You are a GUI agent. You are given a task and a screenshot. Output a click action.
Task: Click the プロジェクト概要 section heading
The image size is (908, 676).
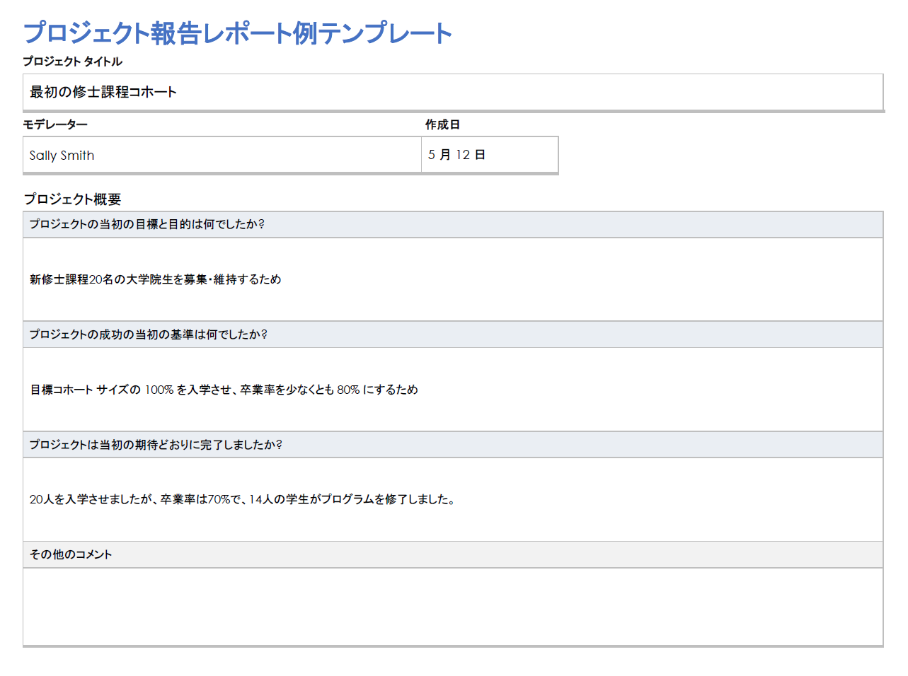tap(72, 199)
